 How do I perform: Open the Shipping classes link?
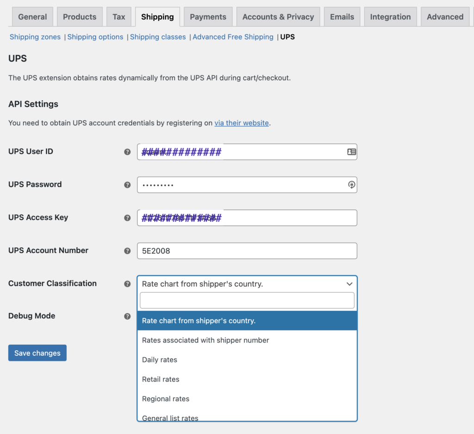click(158, 37)
